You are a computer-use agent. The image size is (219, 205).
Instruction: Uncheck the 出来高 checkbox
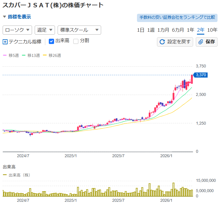pos(51,41)
